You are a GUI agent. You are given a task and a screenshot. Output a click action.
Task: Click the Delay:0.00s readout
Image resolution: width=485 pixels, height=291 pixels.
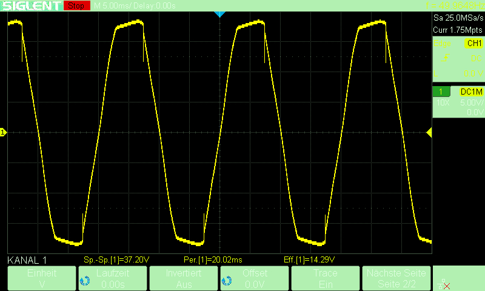pos(155,5)
